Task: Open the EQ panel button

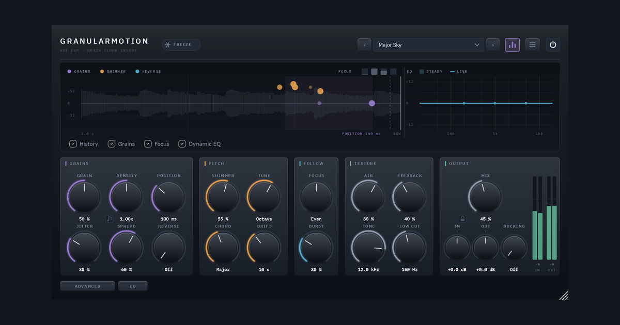Action: point(133,286)
